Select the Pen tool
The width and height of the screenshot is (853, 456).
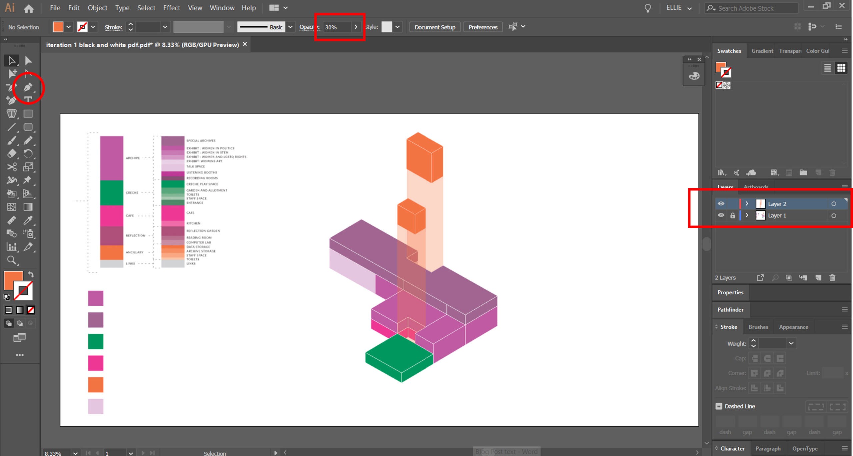[x=28, y=87]
